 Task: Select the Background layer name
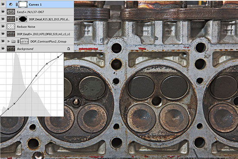25,49
